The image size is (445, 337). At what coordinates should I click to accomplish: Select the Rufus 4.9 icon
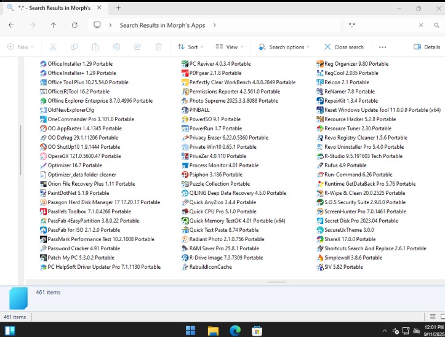tap(320, 165)
